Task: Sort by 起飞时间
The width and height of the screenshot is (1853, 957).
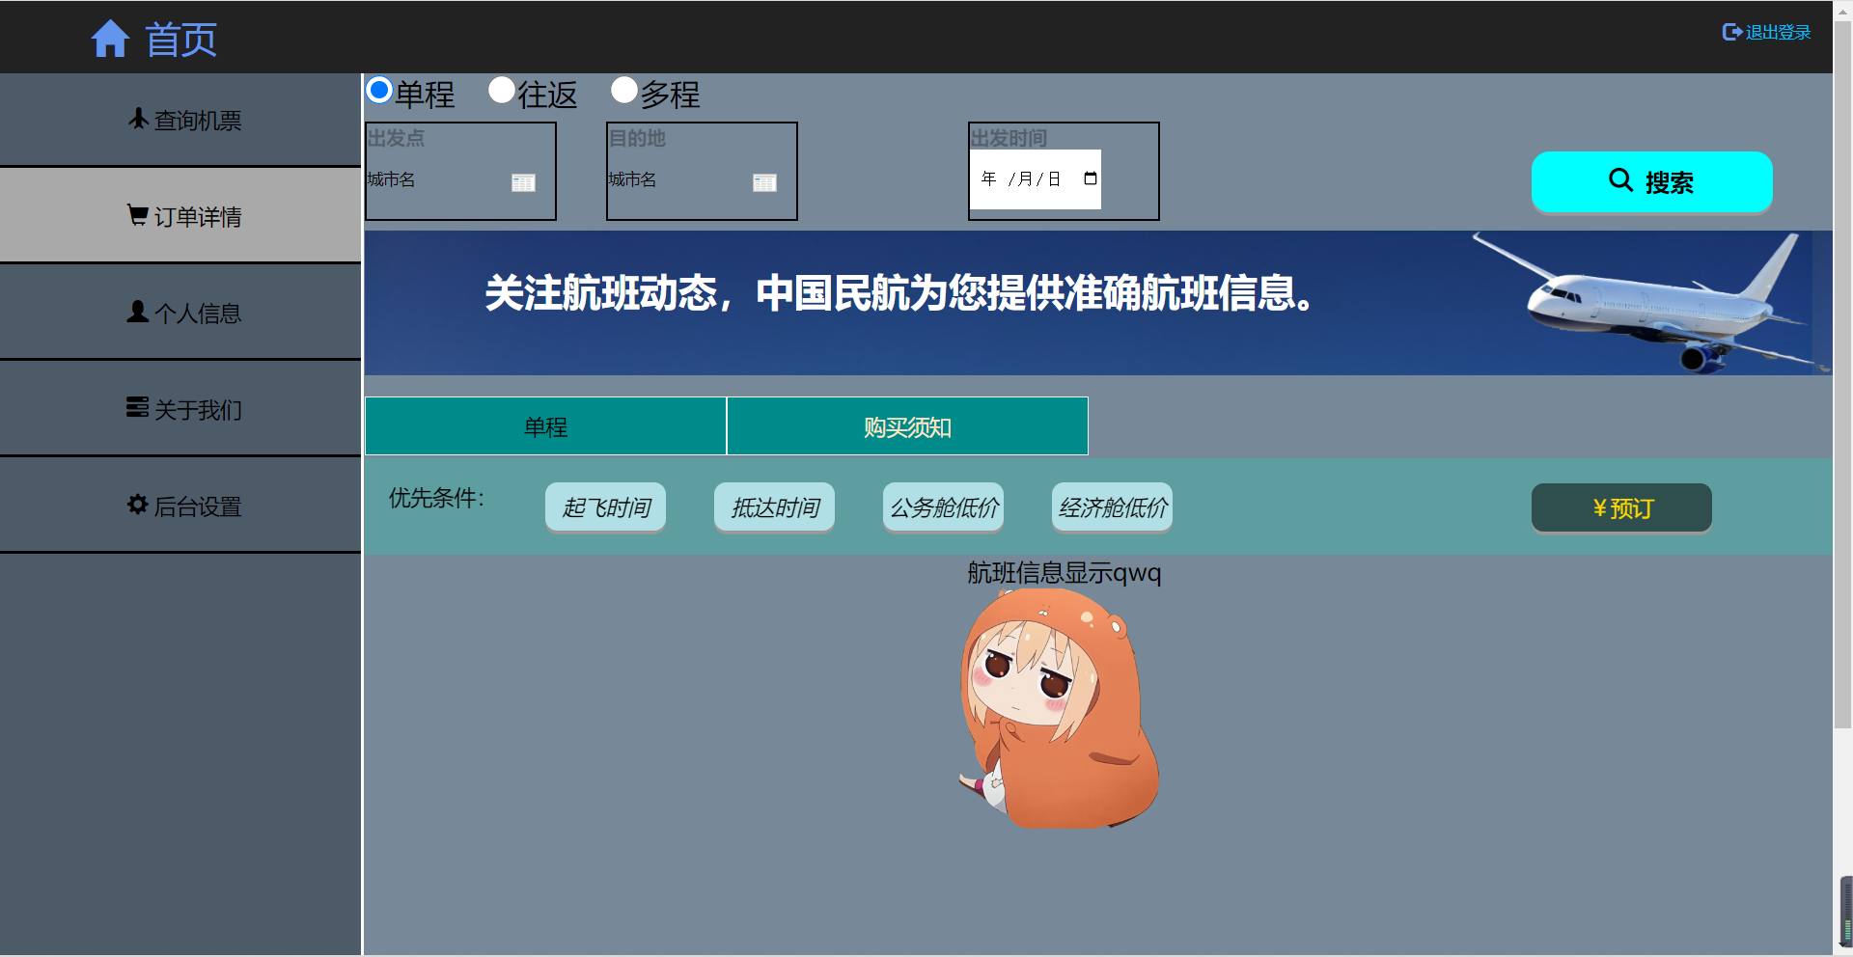Action: pos(605,507)
